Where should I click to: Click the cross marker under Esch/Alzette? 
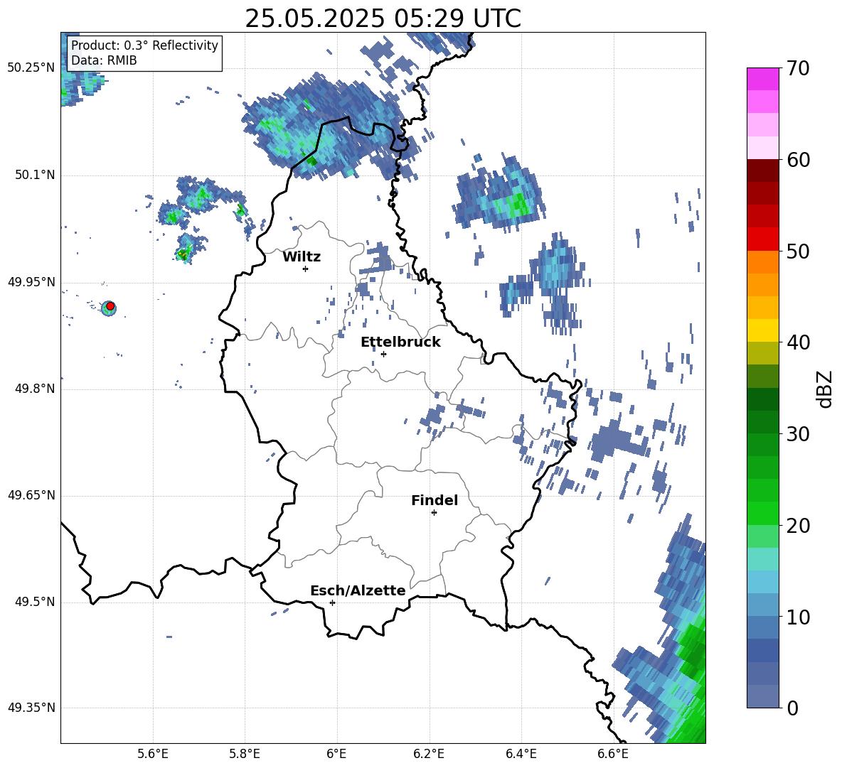[x=332, y=602]
